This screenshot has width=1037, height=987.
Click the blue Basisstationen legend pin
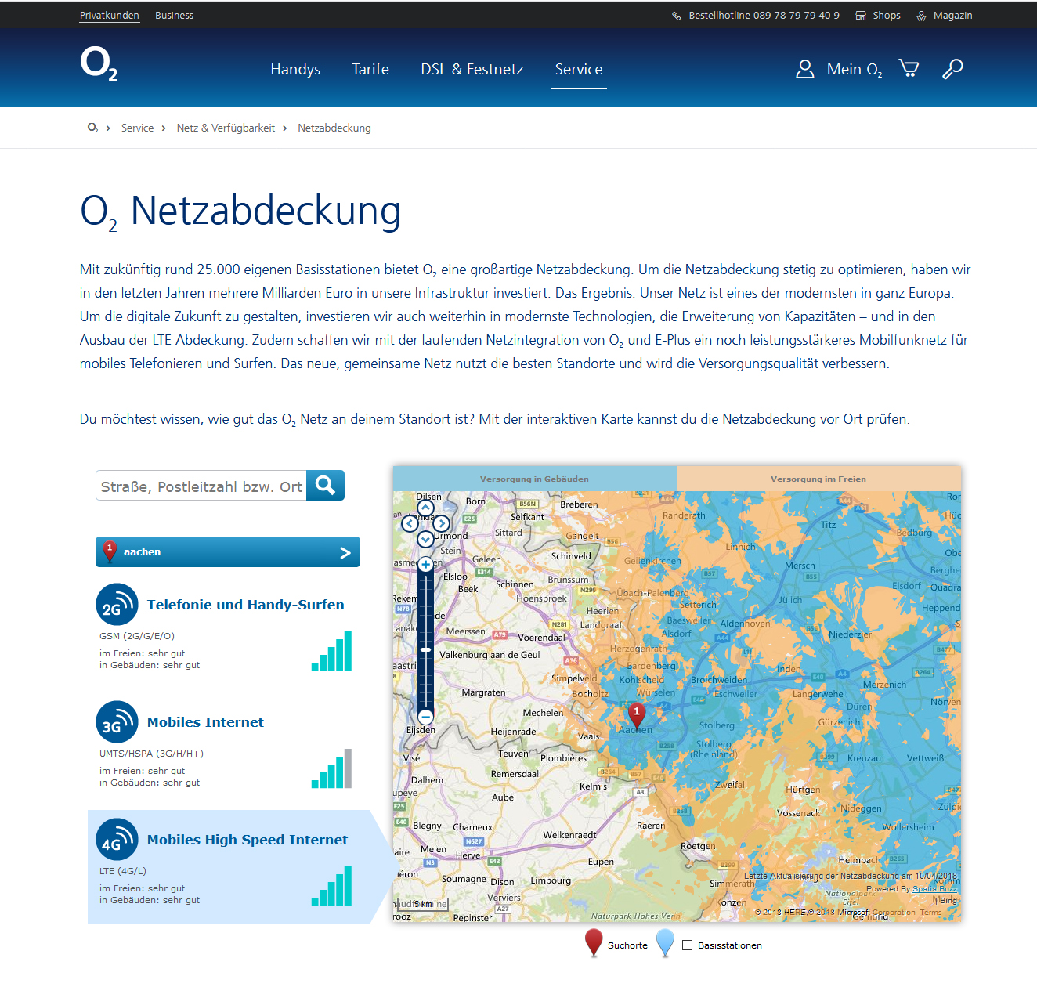click(665, 943)
